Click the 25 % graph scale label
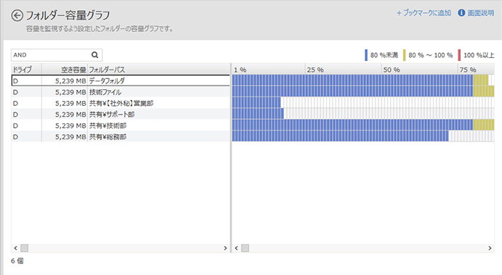This screenshot has width=502, height=275. [315, 70]
